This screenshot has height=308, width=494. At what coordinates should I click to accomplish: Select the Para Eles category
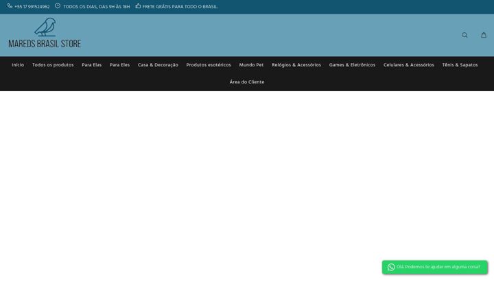tap(119, 65)
